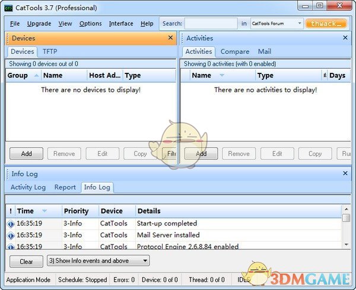
Task: Select the Start-up completed log entry
Action: [x=174, y=224]
